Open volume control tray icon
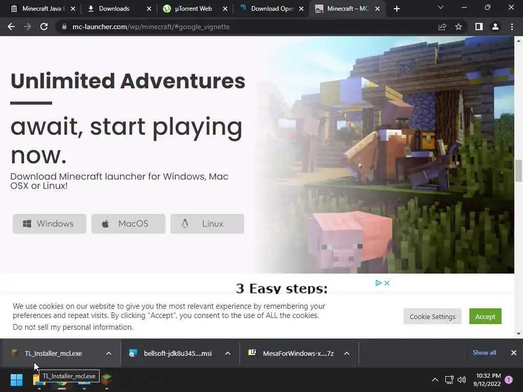Image resolution: width=523 pixels, height=392 pixels. pos(462,379)
